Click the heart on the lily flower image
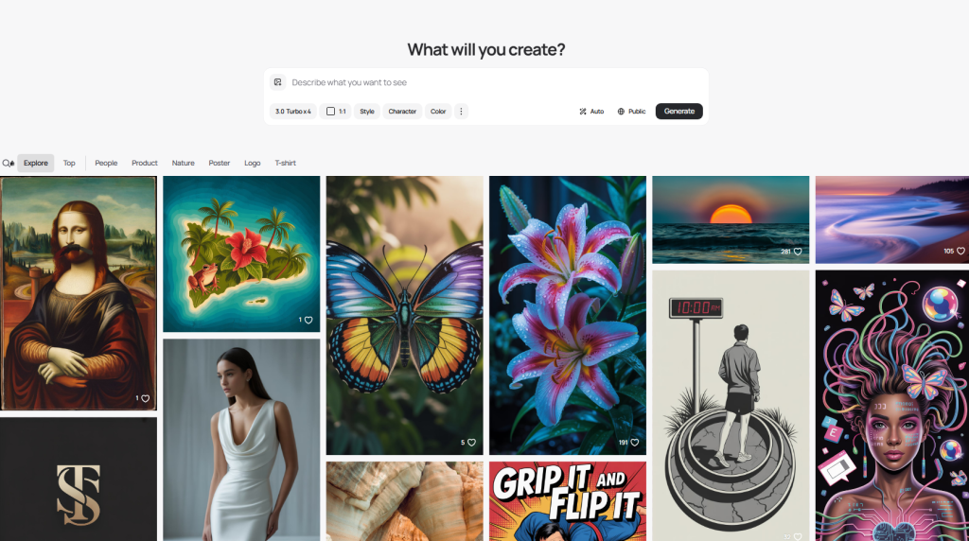This screenshot has height=541, width=969. pos(635,443)
